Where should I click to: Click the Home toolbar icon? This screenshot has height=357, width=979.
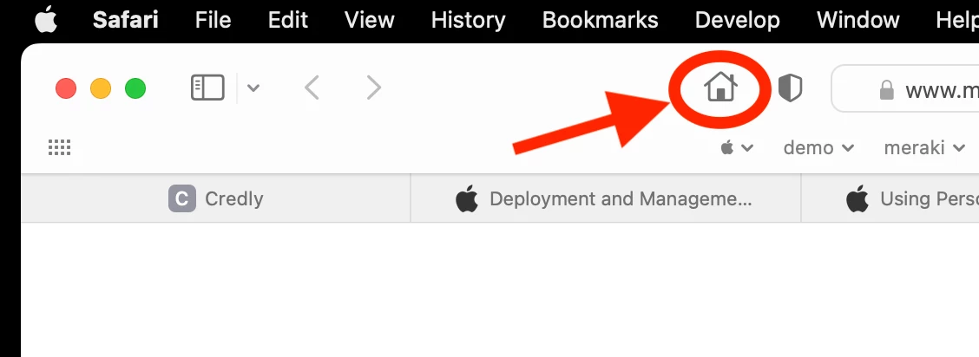tap(720, 88)
